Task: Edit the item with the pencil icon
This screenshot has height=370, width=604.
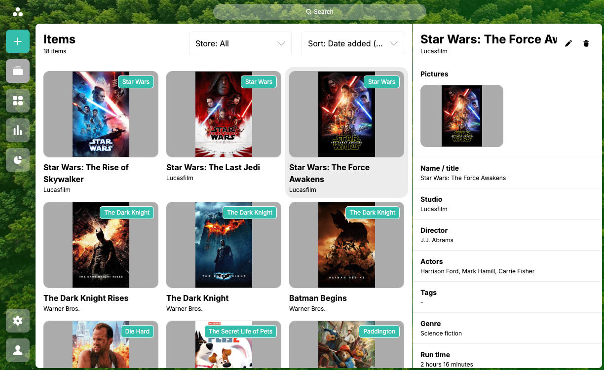Action: coord(568,43)
